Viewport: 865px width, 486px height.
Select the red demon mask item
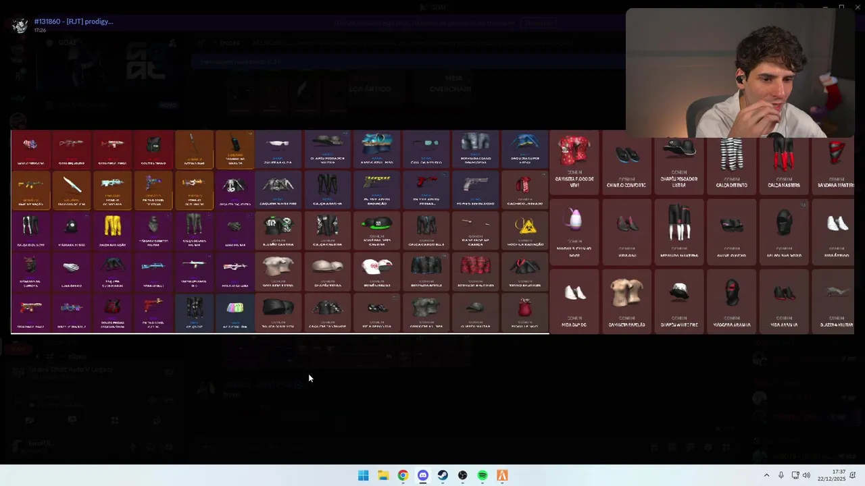pyautogui.click(x=30, y=271)
